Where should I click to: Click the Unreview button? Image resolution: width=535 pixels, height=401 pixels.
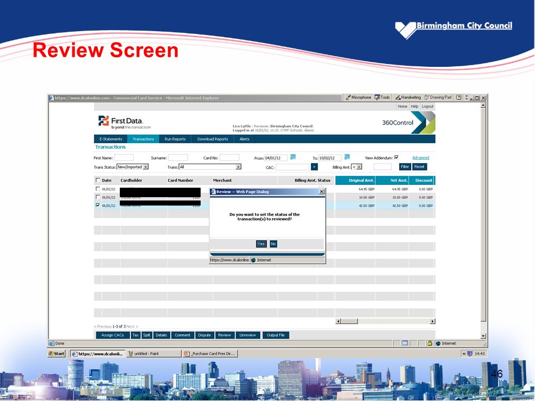[x=247, y=335]
